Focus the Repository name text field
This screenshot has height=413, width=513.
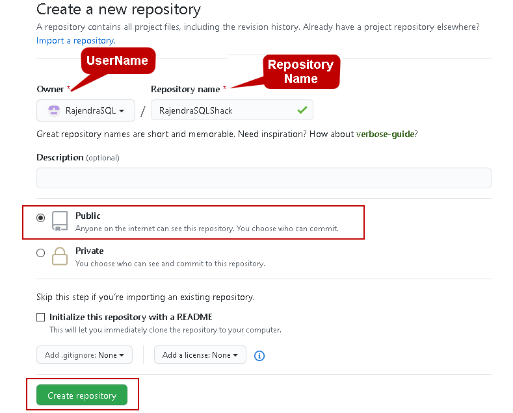221,110
